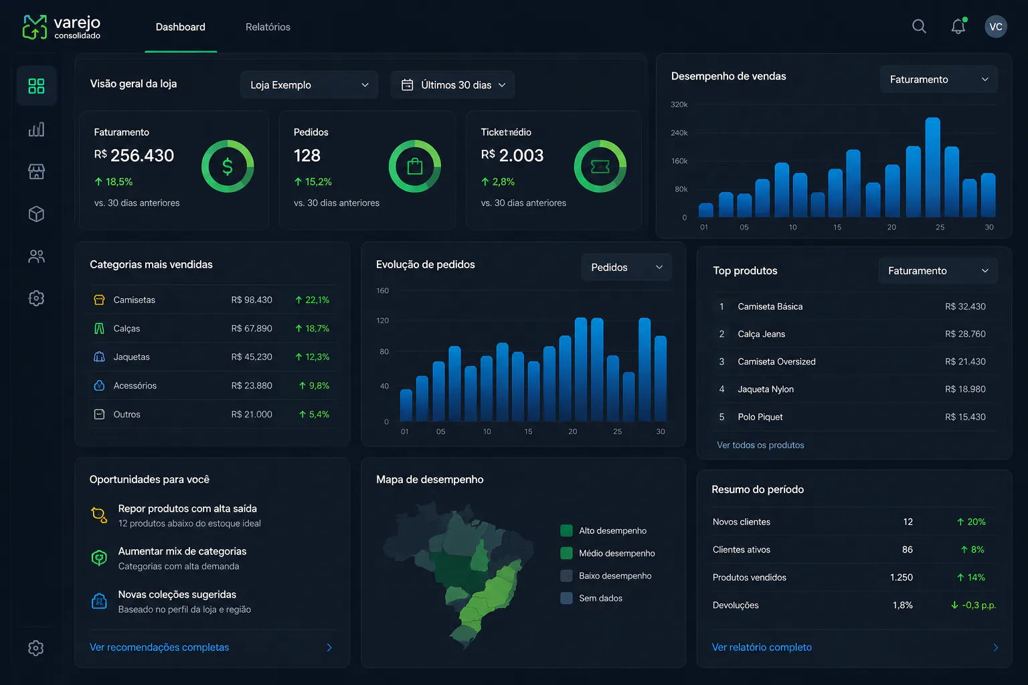Click Alto desempenho legend color swatch
Image resolution: width=1028 pixels, height=685 pixels.
coord(566,530)
